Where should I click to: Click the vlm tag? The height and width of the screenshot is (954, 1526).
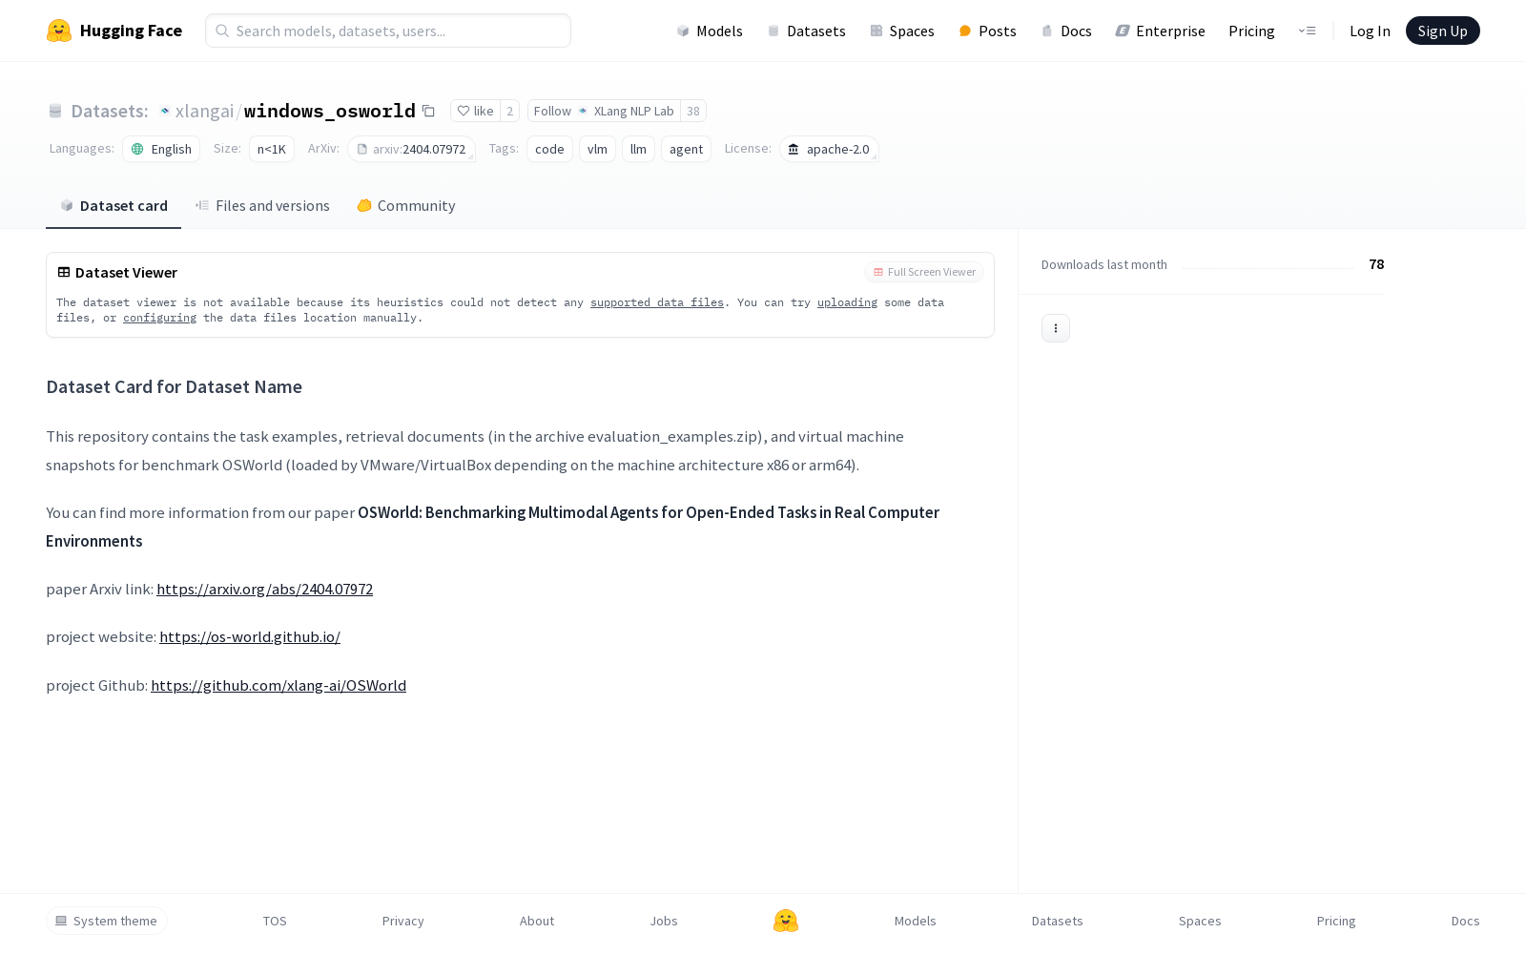tap(597, 149)
